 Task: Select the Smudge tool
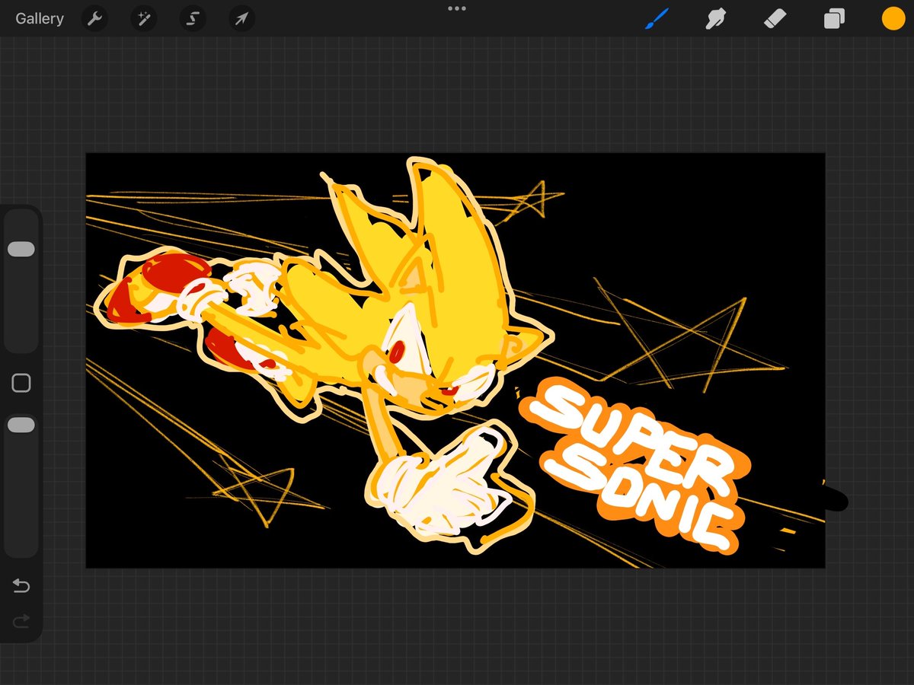[x=715, y=19]
